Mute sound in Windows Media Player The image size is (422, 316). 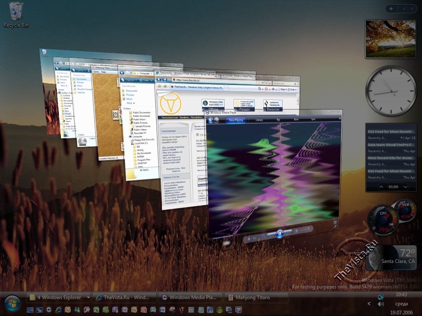pos(296,231)
